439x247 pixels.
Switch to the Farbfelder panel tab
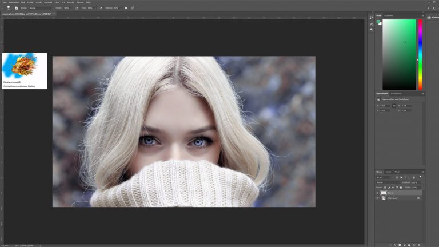click(388, 15)
